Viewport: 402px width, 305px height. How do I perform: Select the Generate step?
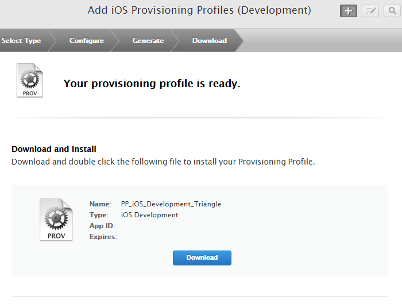pyautogui.click(x=148, y=41)
